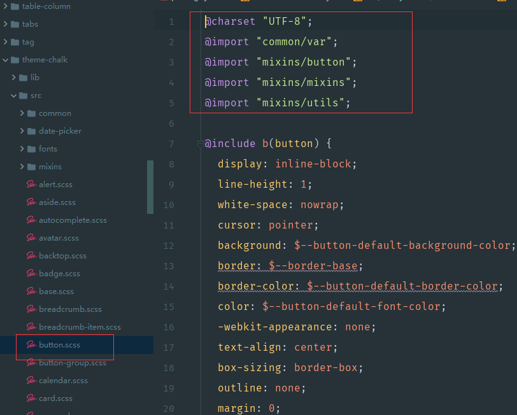The width and height of the screenshot is (517, 415).
Task: Select the date-picker folder name
Action: click(60, 131)
